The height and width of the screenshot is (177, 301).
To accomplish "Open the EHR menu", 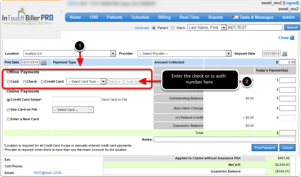I will [x=93, y=17].
